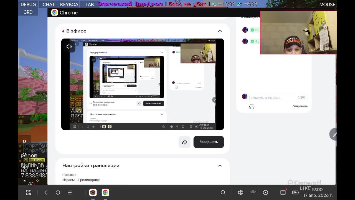The width and height of the screenshot is (355, 200).
Task: Click the Chrome icon in the window title
Action: [x=55, y=12]
